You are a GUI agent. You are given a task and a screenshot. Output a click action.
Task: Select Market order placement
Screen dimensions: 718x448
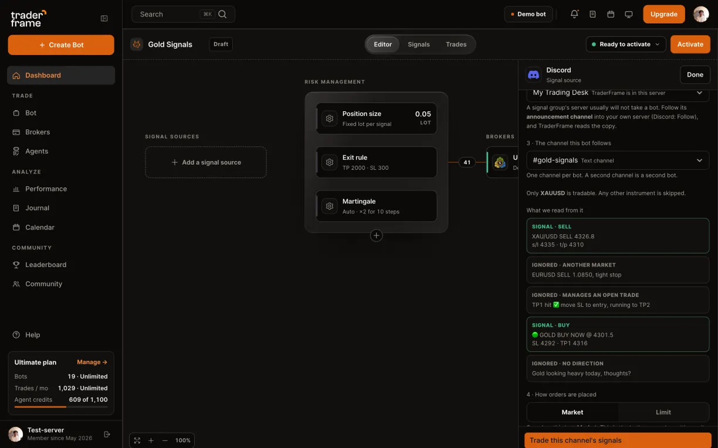coord(573,412)
